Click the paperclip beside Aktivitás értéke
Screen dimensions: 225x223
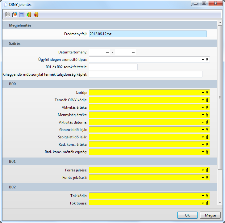[207, 107]
